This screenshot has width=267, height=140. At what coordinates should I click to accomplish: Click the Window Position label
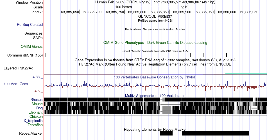pos(29,2)
